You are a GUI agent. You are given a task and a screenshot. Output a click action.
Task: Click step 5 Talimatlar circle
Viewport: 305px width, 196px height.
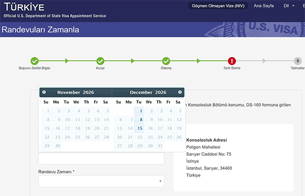pos(298,61)
